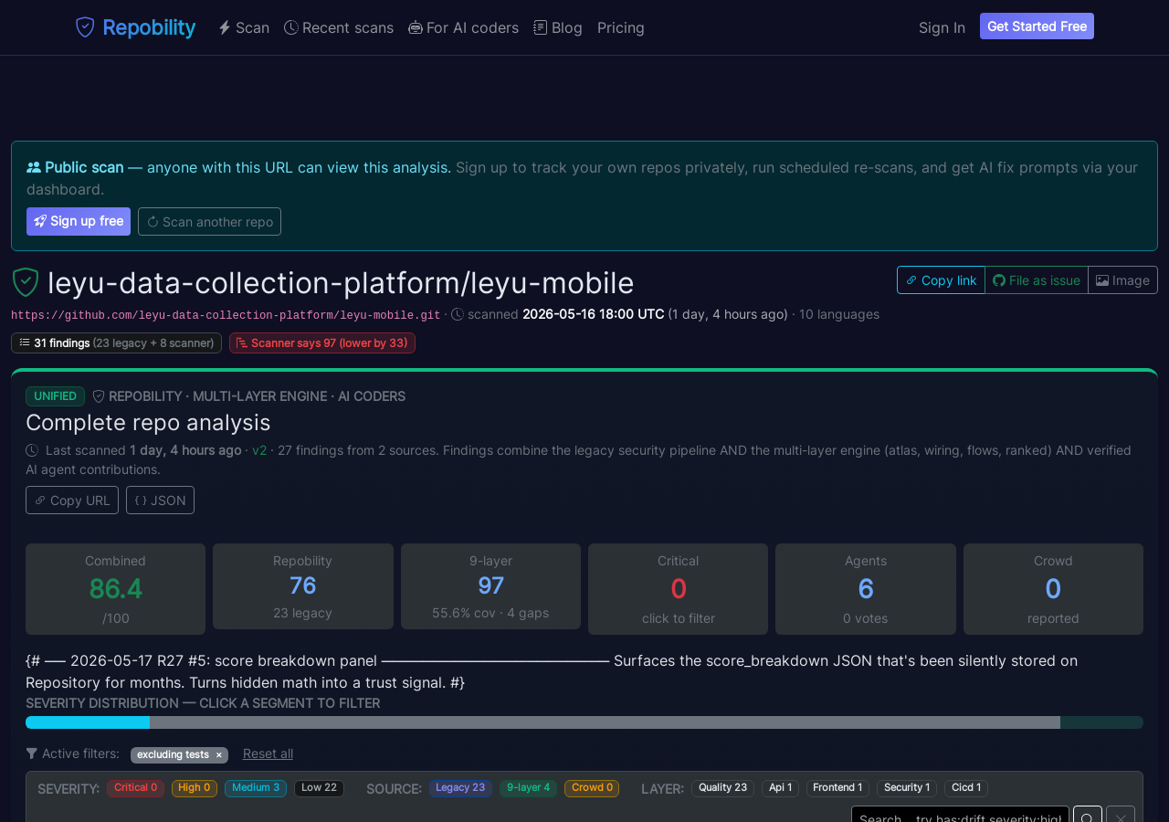Go to the Scan page
The image size is (1169, 822).
click(x=244, y=27)
